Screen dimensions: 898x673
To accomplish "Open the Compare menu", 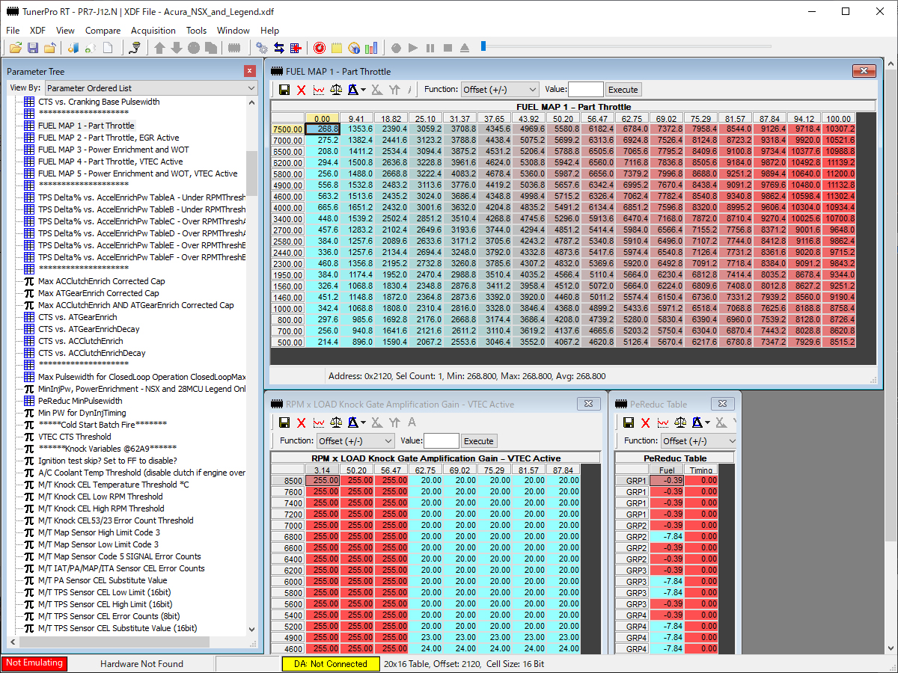I will [103, 31].
